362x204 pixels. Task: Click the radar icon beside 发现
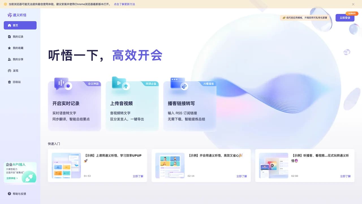(9, 71)
